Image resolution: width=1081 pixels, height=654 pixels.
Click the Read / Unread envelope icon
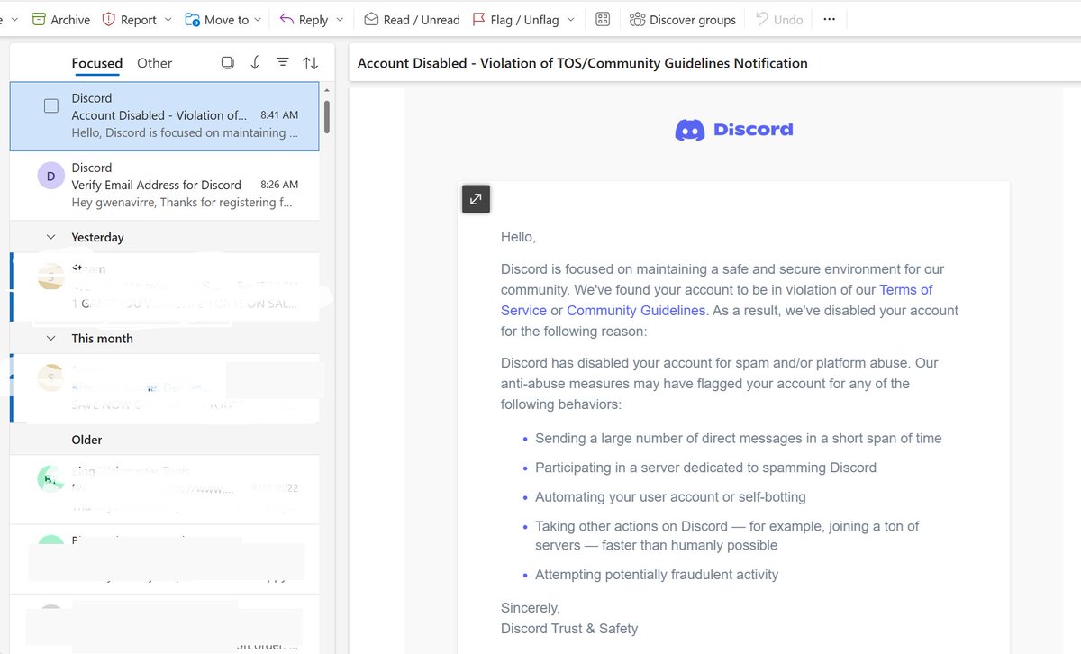coord(371,19)
